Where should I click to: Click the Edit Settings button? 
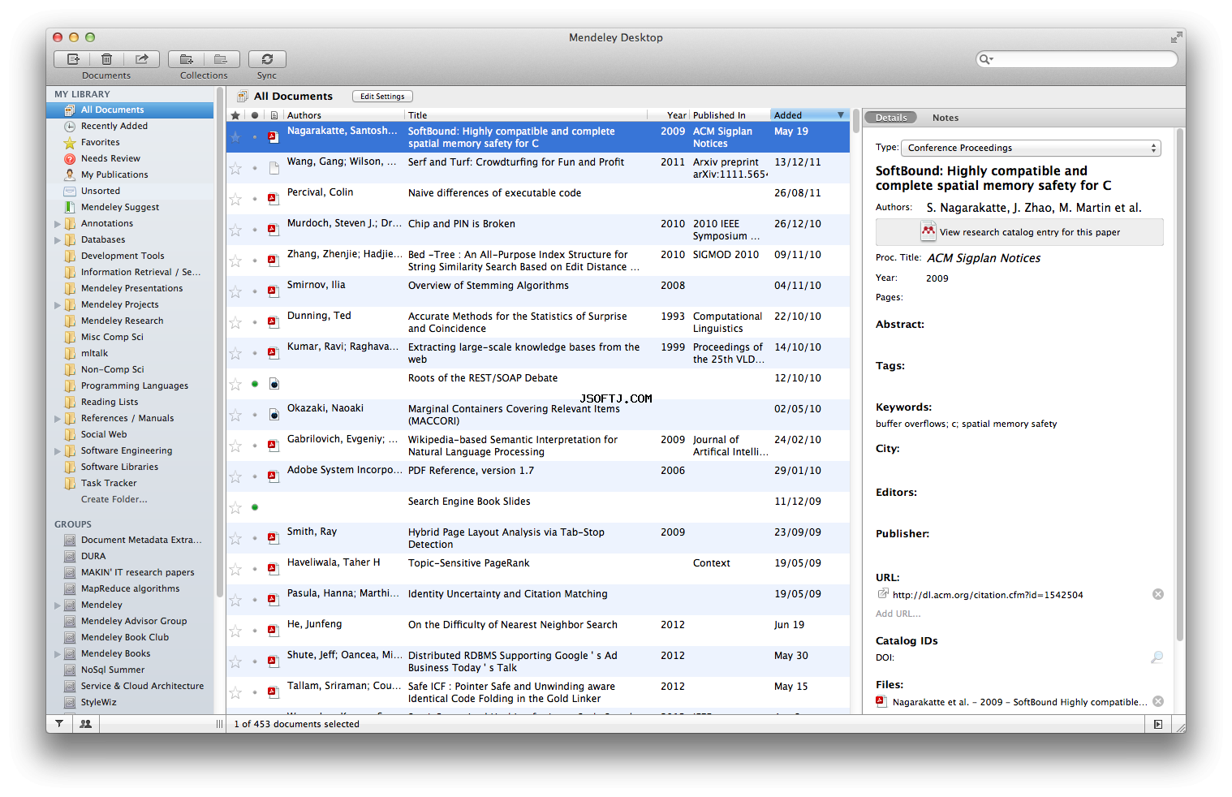[382, 96]
